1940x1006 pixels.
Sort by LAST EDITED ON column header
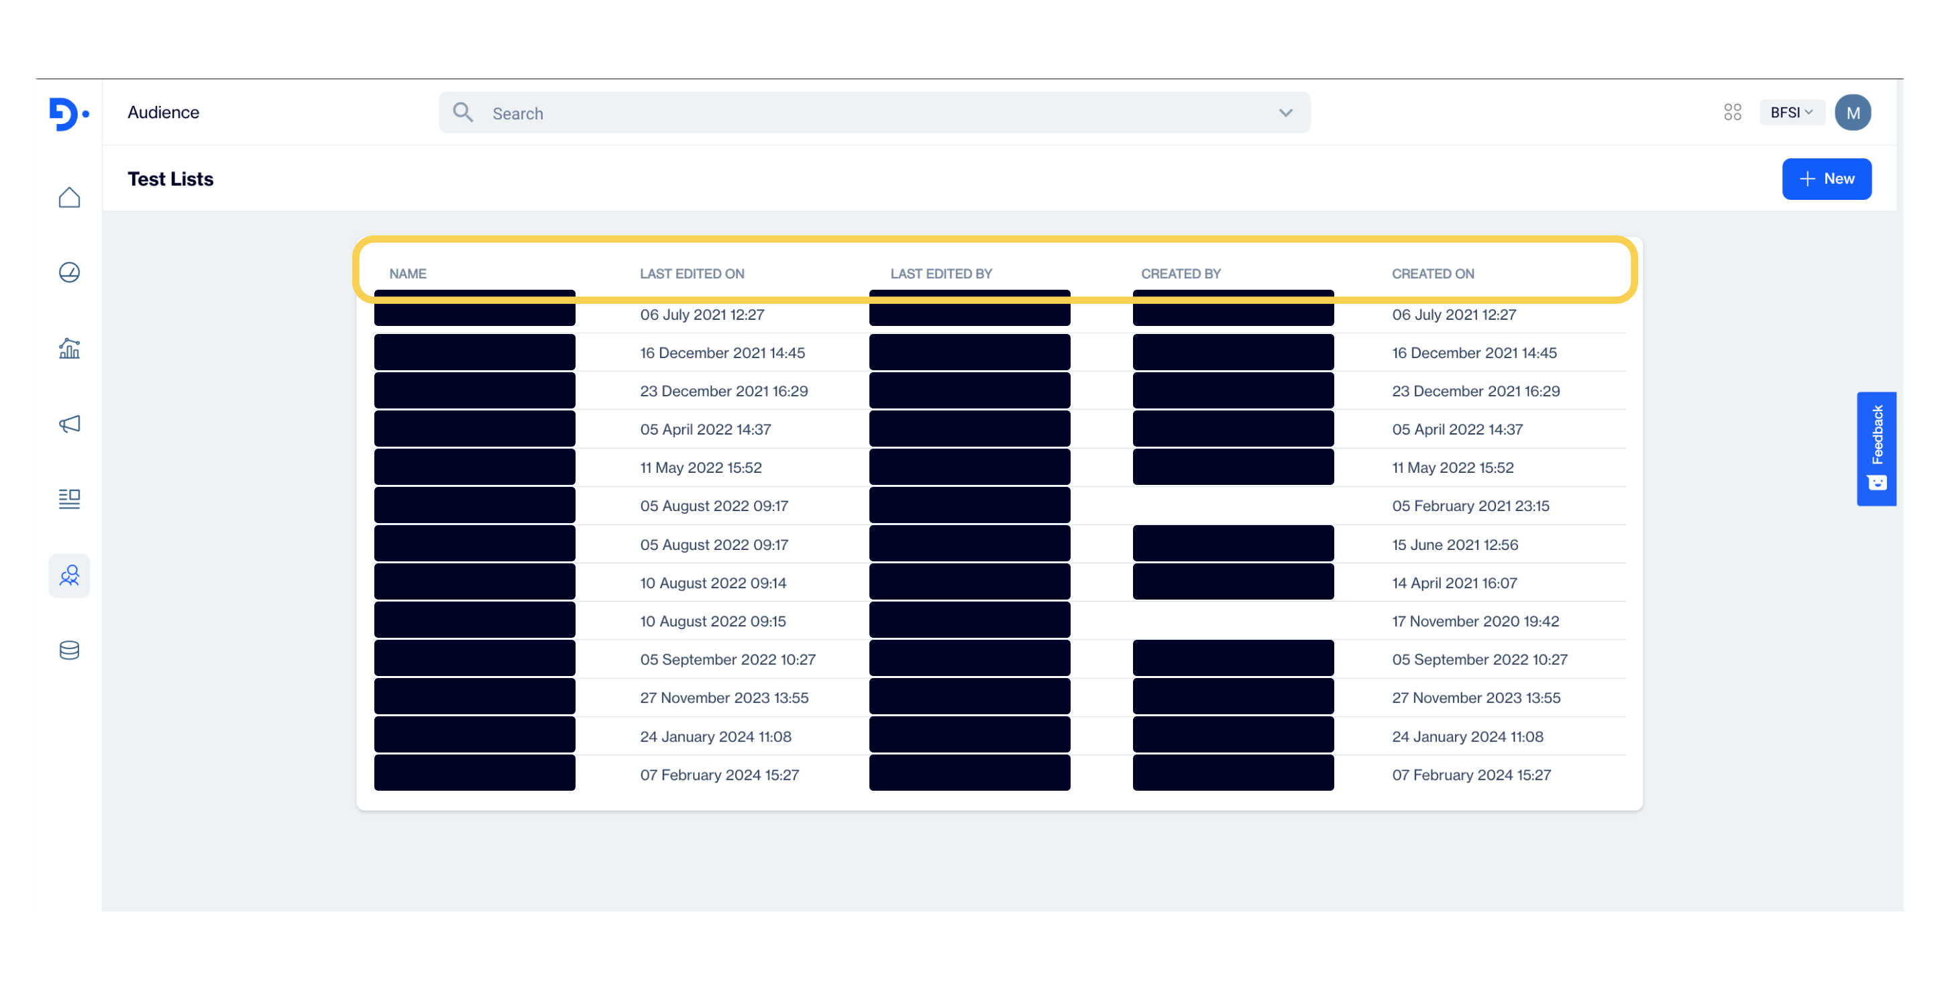692,274
